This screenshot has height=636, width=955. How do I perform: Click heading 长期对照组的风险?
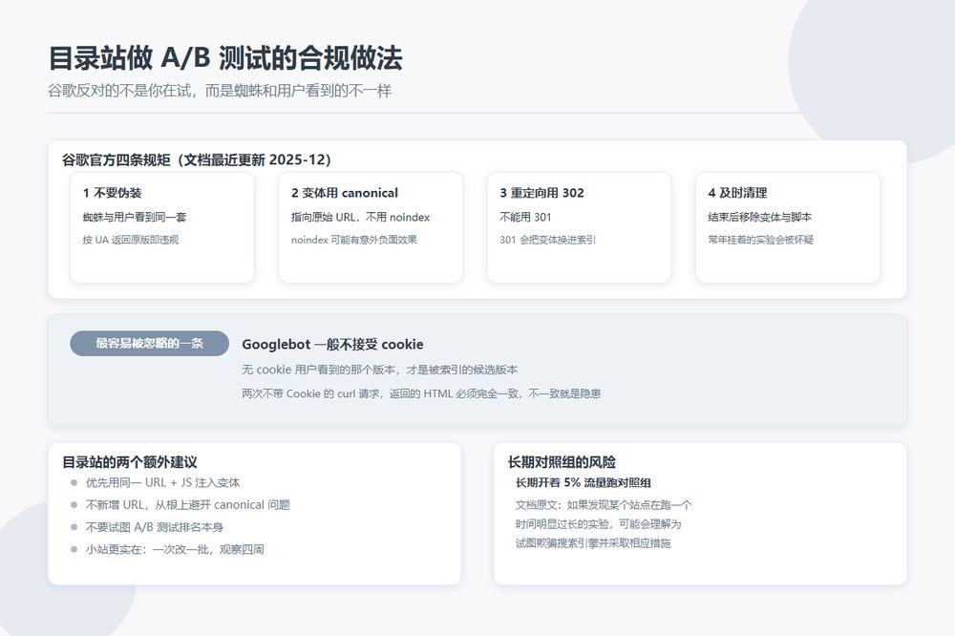coord(562,462)
